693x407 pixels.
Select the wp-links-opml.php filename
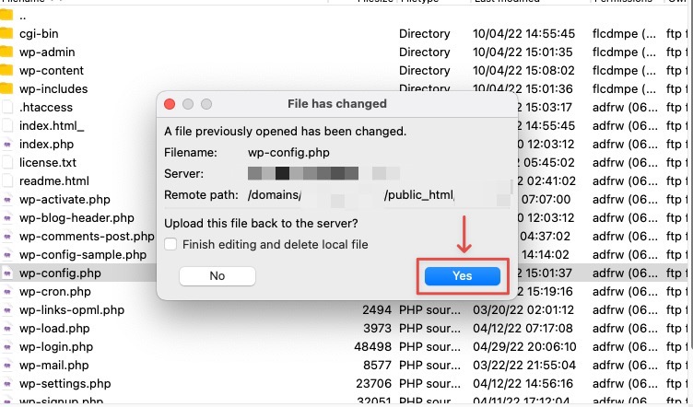72,310
